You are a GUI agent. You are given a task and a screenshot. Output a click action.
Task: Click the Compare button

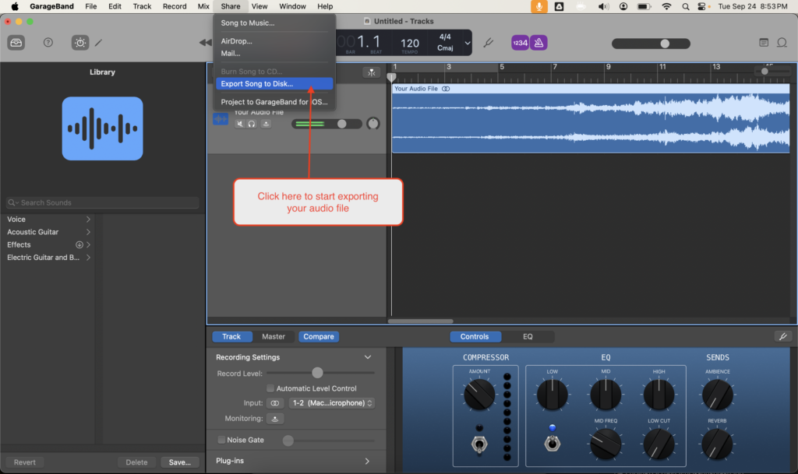[x=319, y=336]
